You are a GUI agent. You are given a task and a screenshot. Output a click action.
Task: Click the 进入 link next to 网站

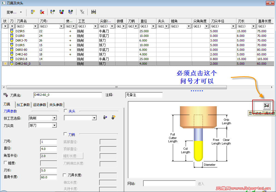click(x=201, y=183)
